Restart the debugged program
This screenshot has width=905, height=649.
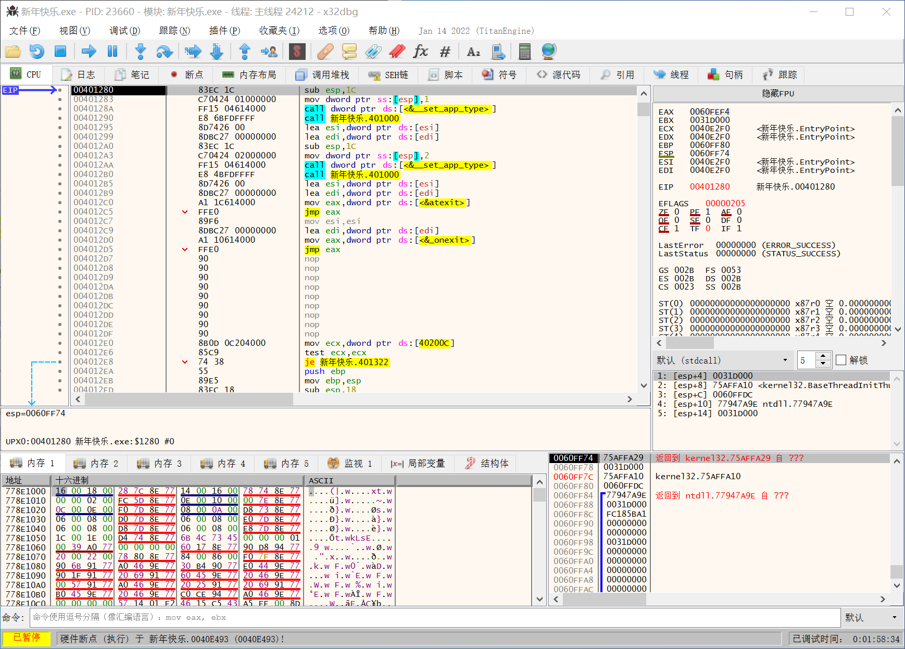coord(37,52)
